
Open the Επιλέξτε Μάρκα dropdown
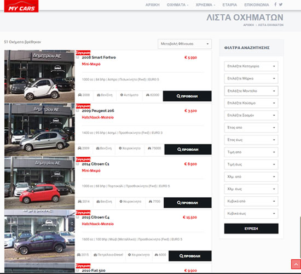pos(251,78)
